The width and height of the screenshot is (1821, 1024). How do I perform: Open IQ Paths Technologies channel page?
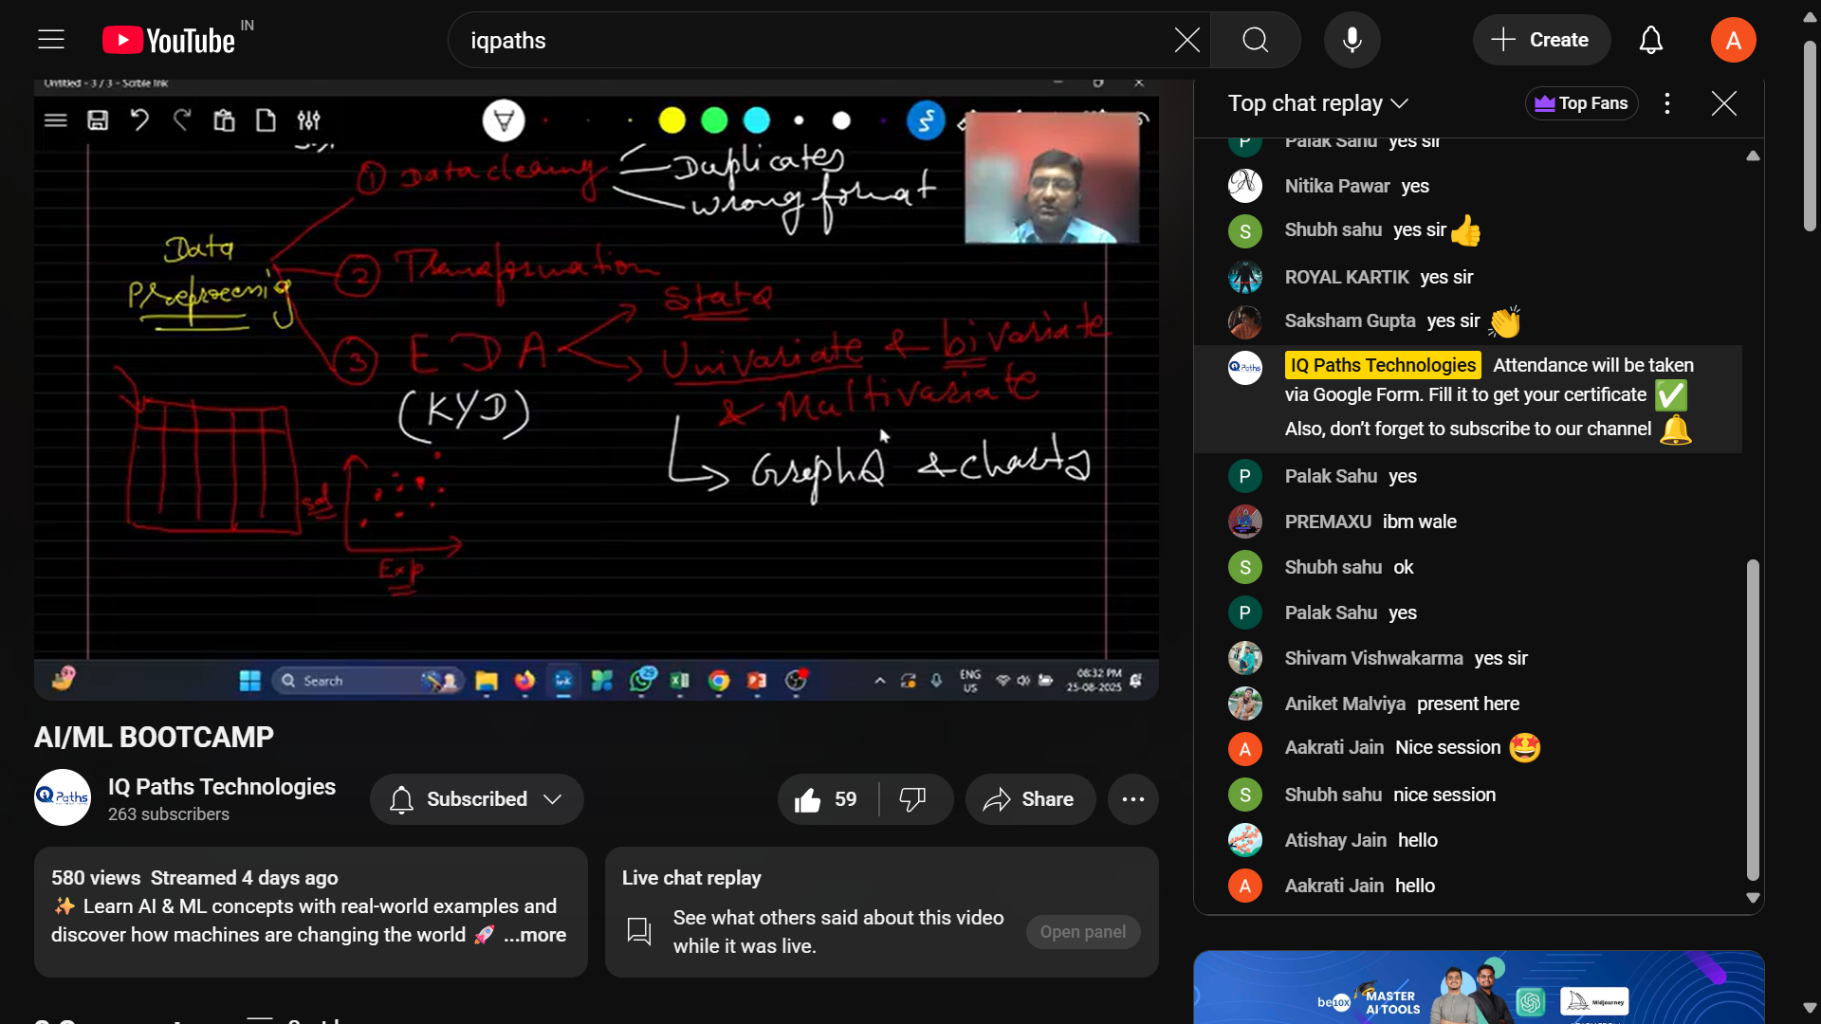click(x=221, y=786)
